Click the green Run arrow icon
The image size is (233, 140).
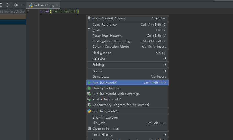pos(89,83)
